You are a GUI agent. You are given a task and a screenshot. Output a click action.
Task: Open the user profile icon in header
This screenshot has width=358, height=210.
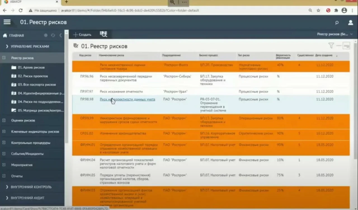(x=350, y=22)
